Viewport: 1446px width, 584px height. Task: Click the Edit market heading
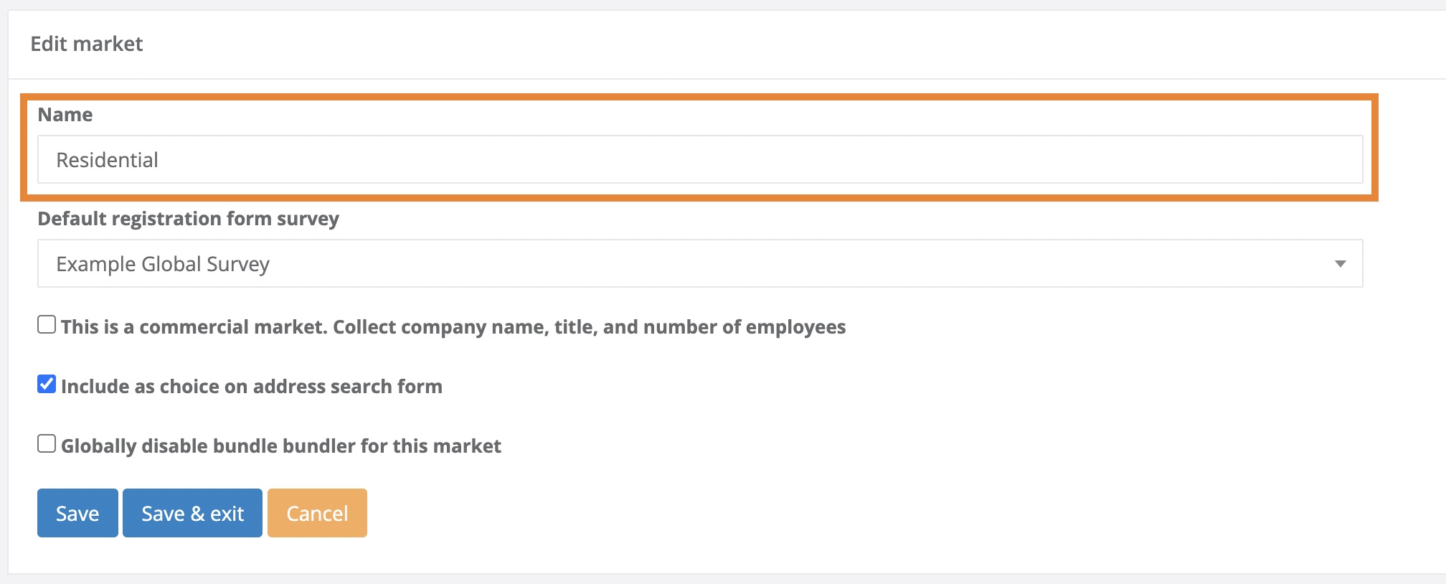pyautogui.click(x=87, y=44)
